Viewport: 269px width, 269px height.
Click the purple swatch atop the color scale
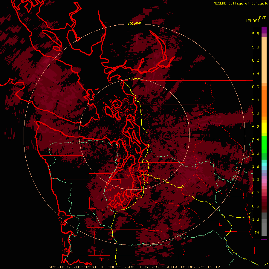[264, 30]
